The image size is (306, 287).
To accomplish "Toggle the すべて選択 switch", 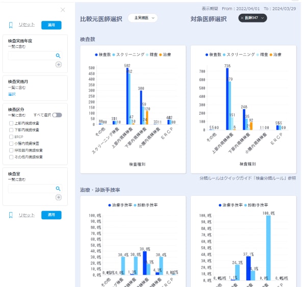I will pyautogui.click(x=57, y=115).
